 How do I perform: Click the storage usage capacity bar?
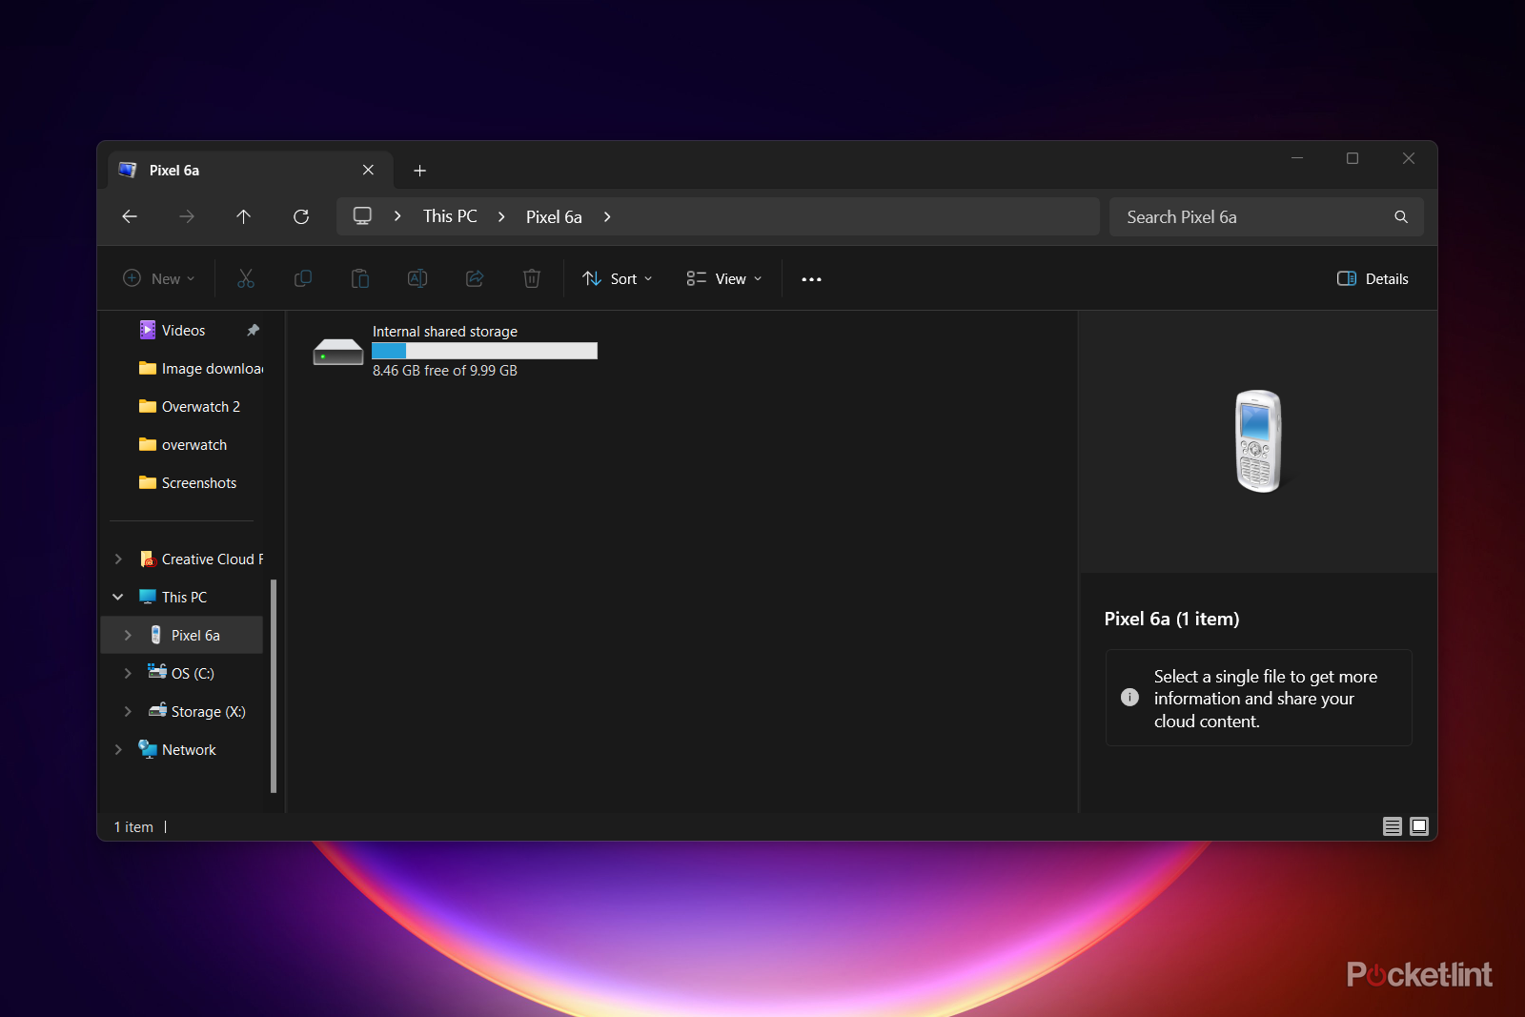pos(484,351)
